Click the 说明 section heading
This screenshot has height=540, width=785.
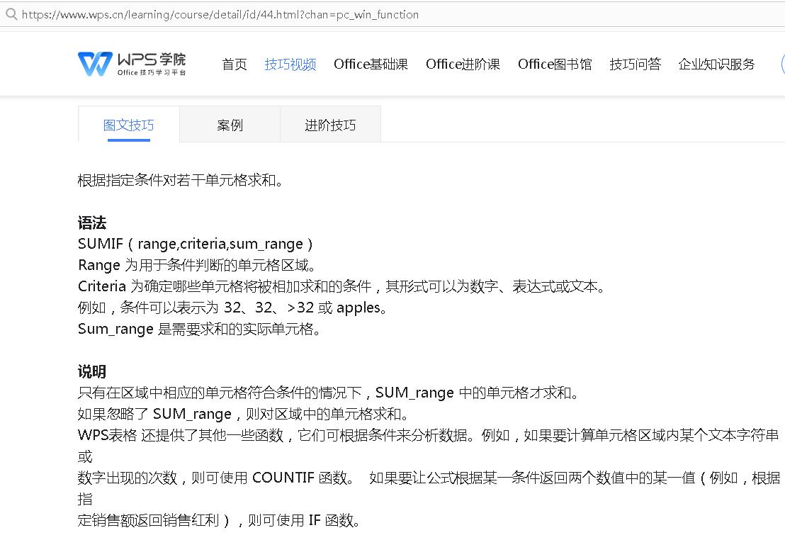[x=91, y=371]
